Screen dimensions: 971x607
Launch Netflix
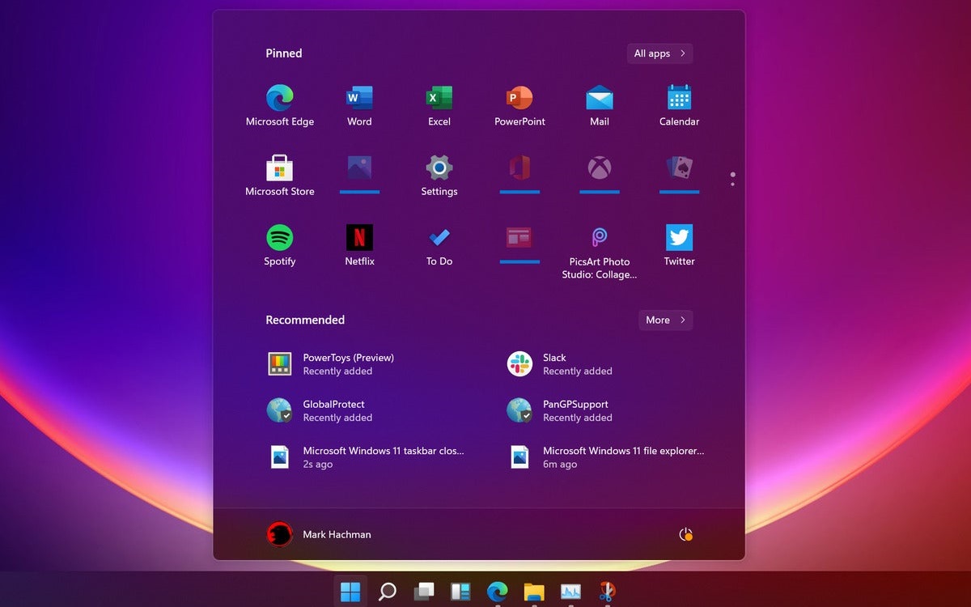point(359,246)
